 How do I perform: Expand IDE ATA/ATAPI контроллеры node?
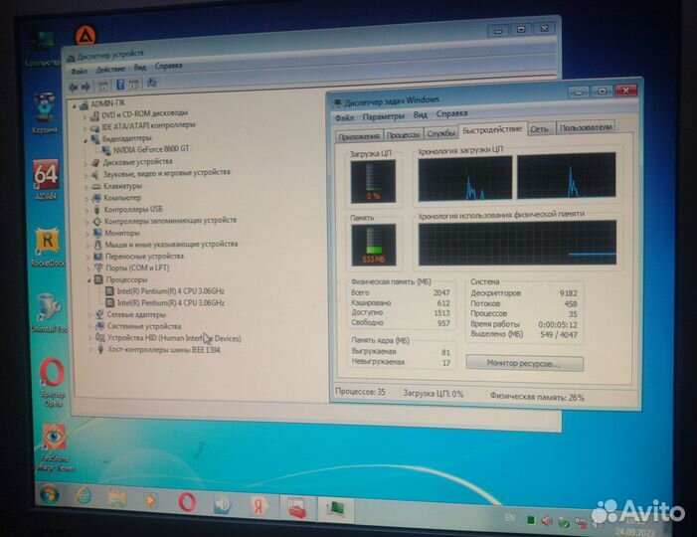tap(85, 129)
